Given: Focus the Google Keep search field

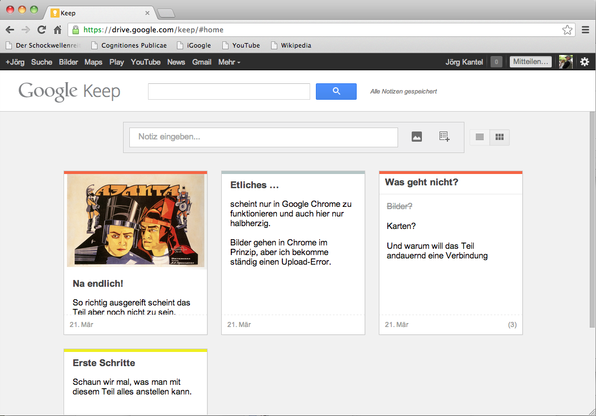Looking at the screenshot, I should pos(229,91).
